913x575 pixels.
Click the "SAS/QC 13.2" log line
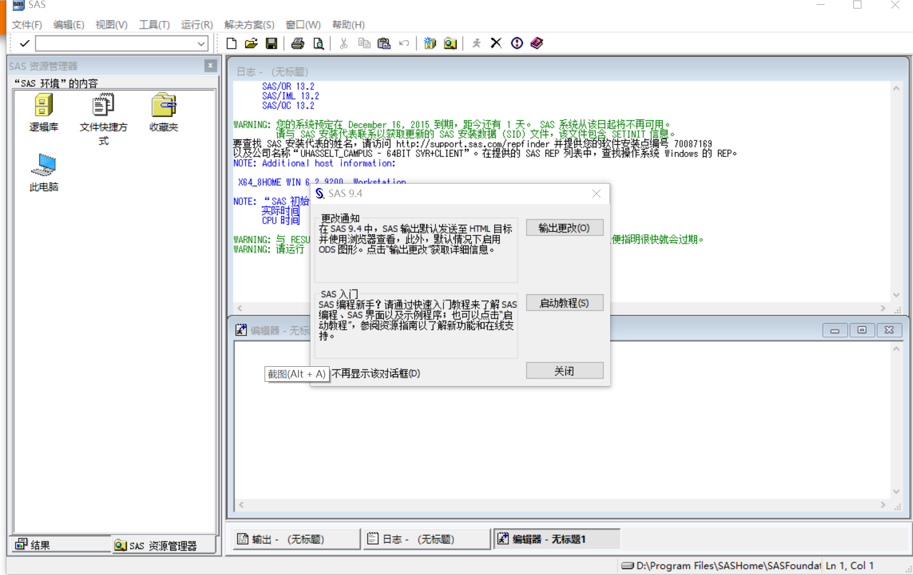(288, 105)
